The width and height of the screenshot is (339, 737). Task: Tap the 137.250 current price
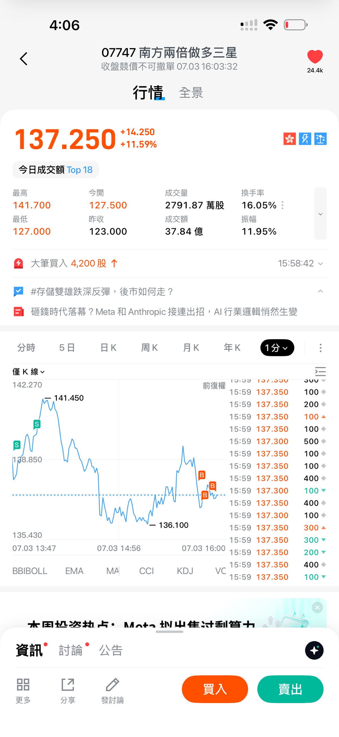pos(65,139)
